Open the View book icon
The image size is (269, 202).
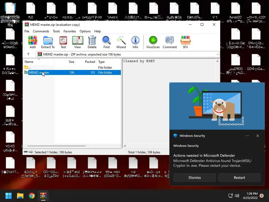click(x=77, y=42)
